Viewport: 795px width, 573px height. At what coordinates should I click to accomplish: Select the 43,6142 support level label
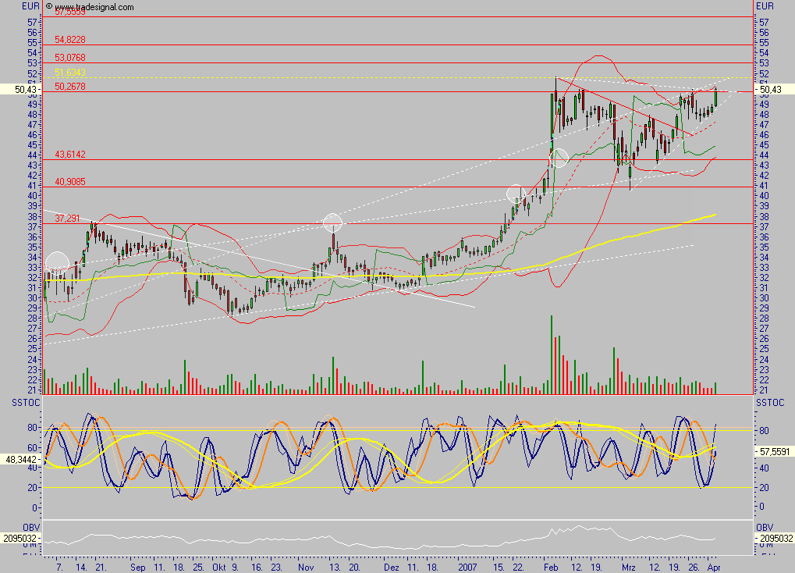70,155
